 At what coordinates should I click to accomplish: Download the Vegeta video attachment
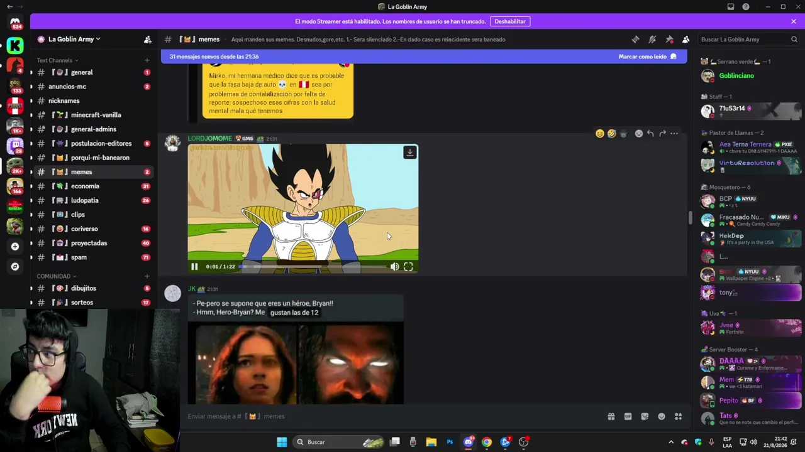[x=410, y=153]
